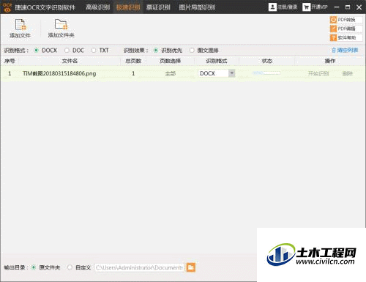Click the 开通VIP cart icon

(x=306, y=7)
